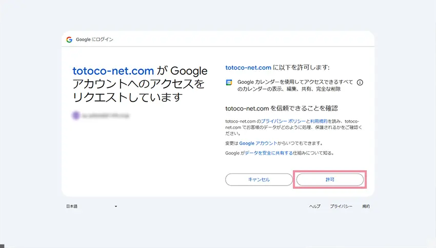Click the 'Google にログイン' header text

94,39
